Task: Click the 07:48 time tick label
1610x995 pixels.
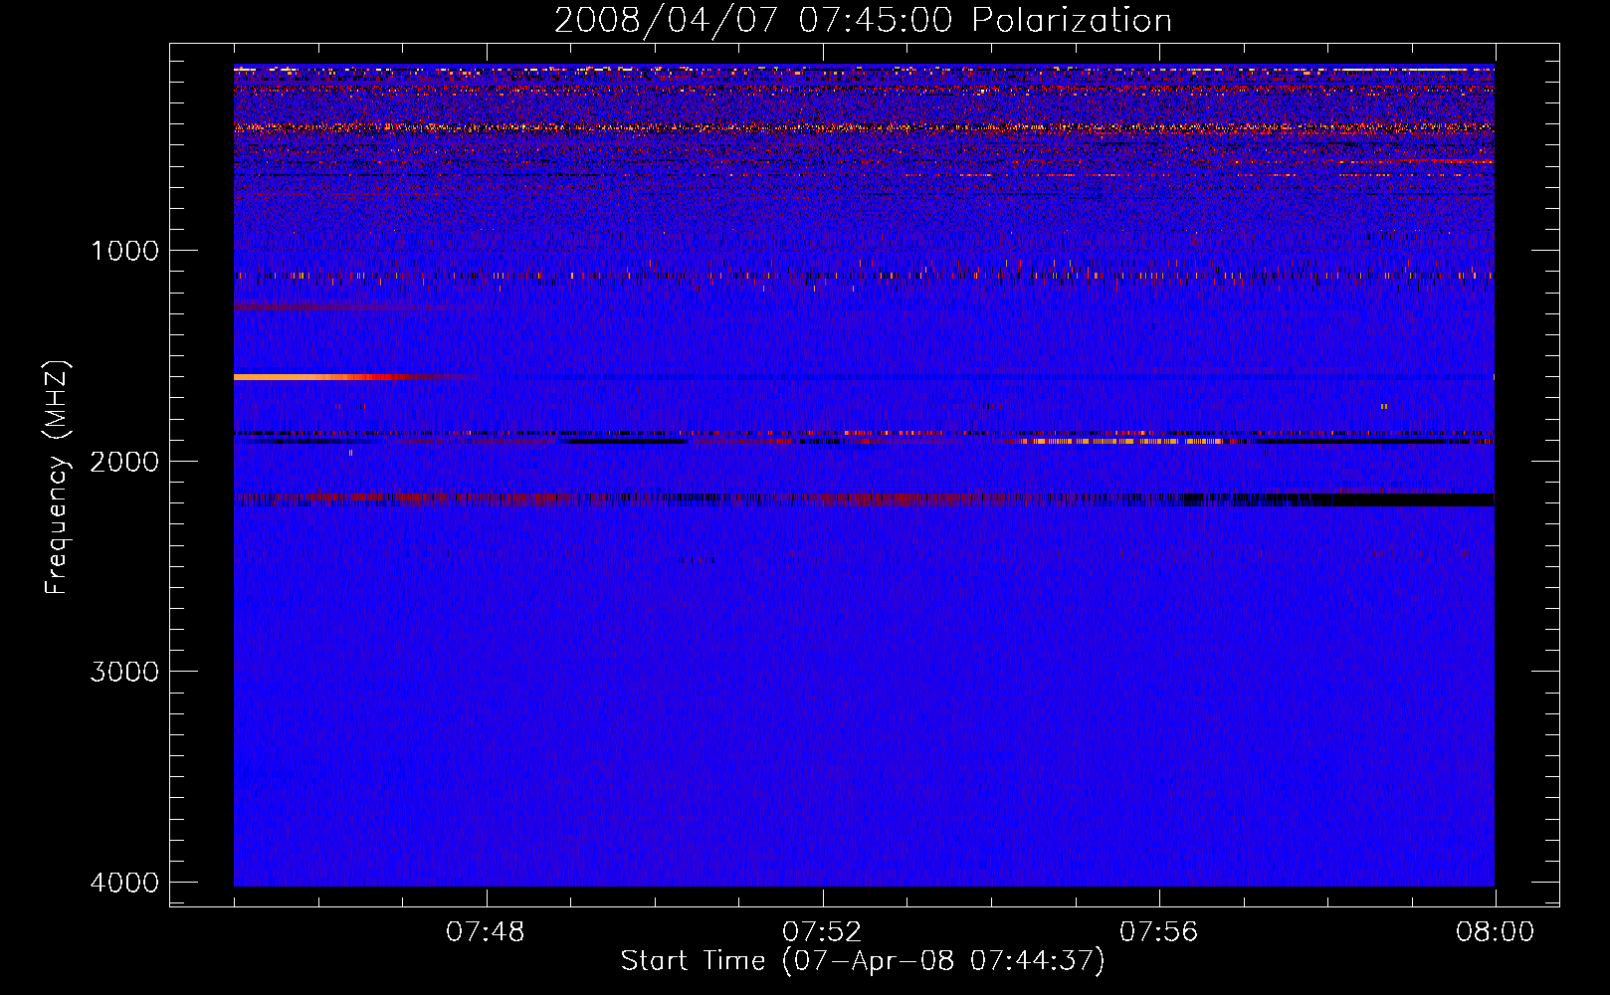Action: coord(486,932)
